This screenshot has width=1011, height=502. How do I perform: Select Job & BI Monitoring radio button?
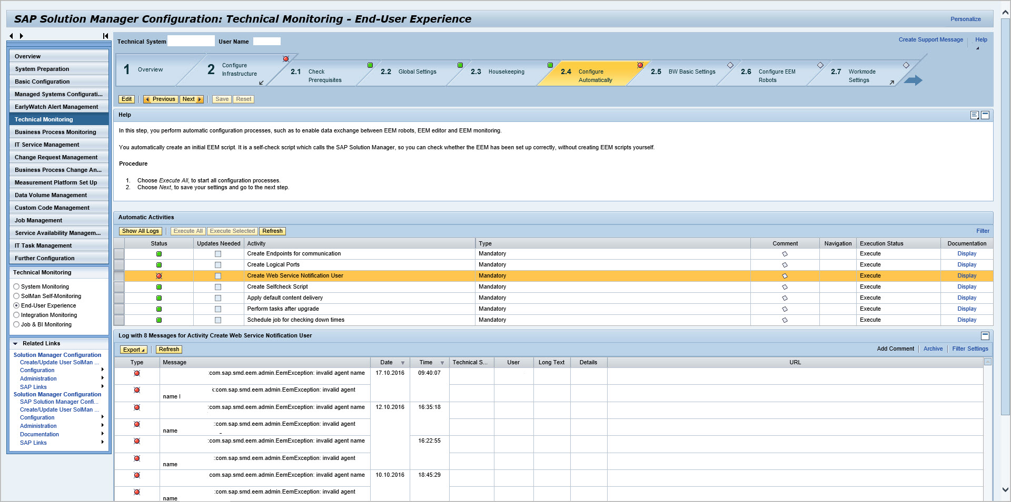click(x=16, y=324)
